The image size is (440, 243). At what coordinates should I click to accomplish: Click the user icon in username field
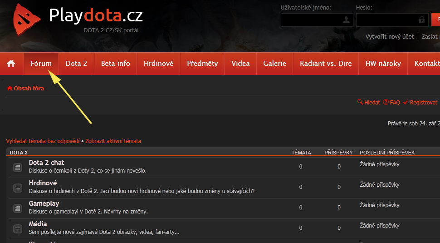[346, 20]
